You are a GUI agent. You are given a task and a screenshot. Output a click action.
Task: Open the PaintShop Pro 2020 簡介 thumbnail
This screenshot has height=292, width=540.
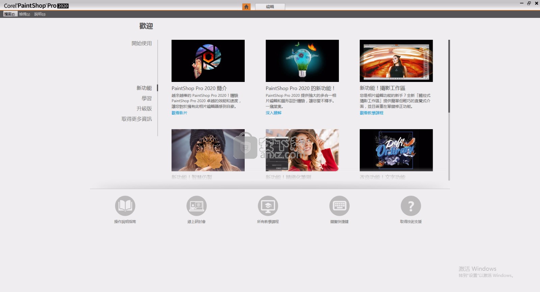(x=208, y=61)
